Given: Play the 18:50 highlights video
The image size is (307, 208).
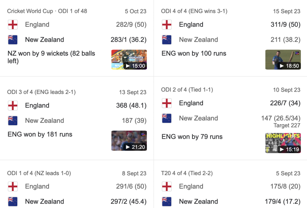Looking at the screenshot, I should coord(283,60).
